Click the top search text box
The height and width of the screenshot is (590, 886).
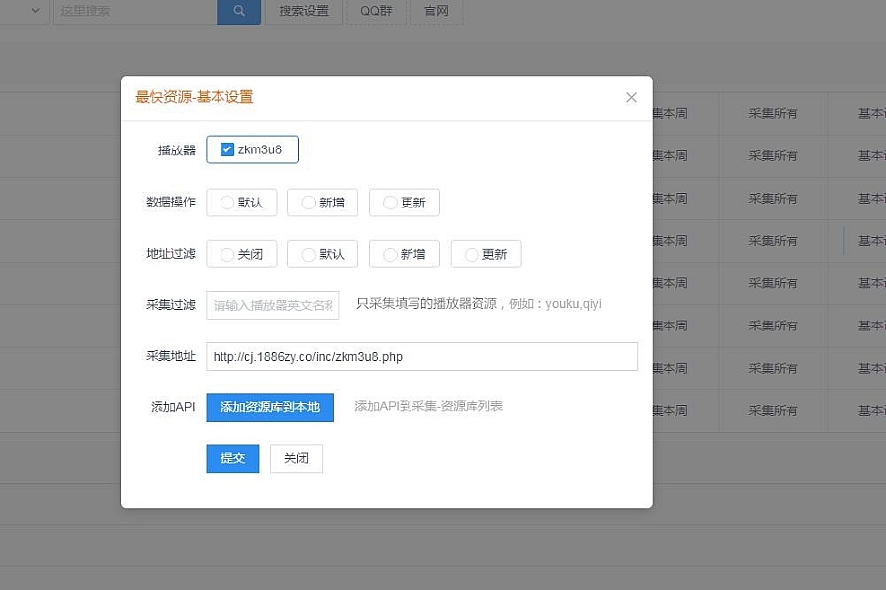pos(134,11)
